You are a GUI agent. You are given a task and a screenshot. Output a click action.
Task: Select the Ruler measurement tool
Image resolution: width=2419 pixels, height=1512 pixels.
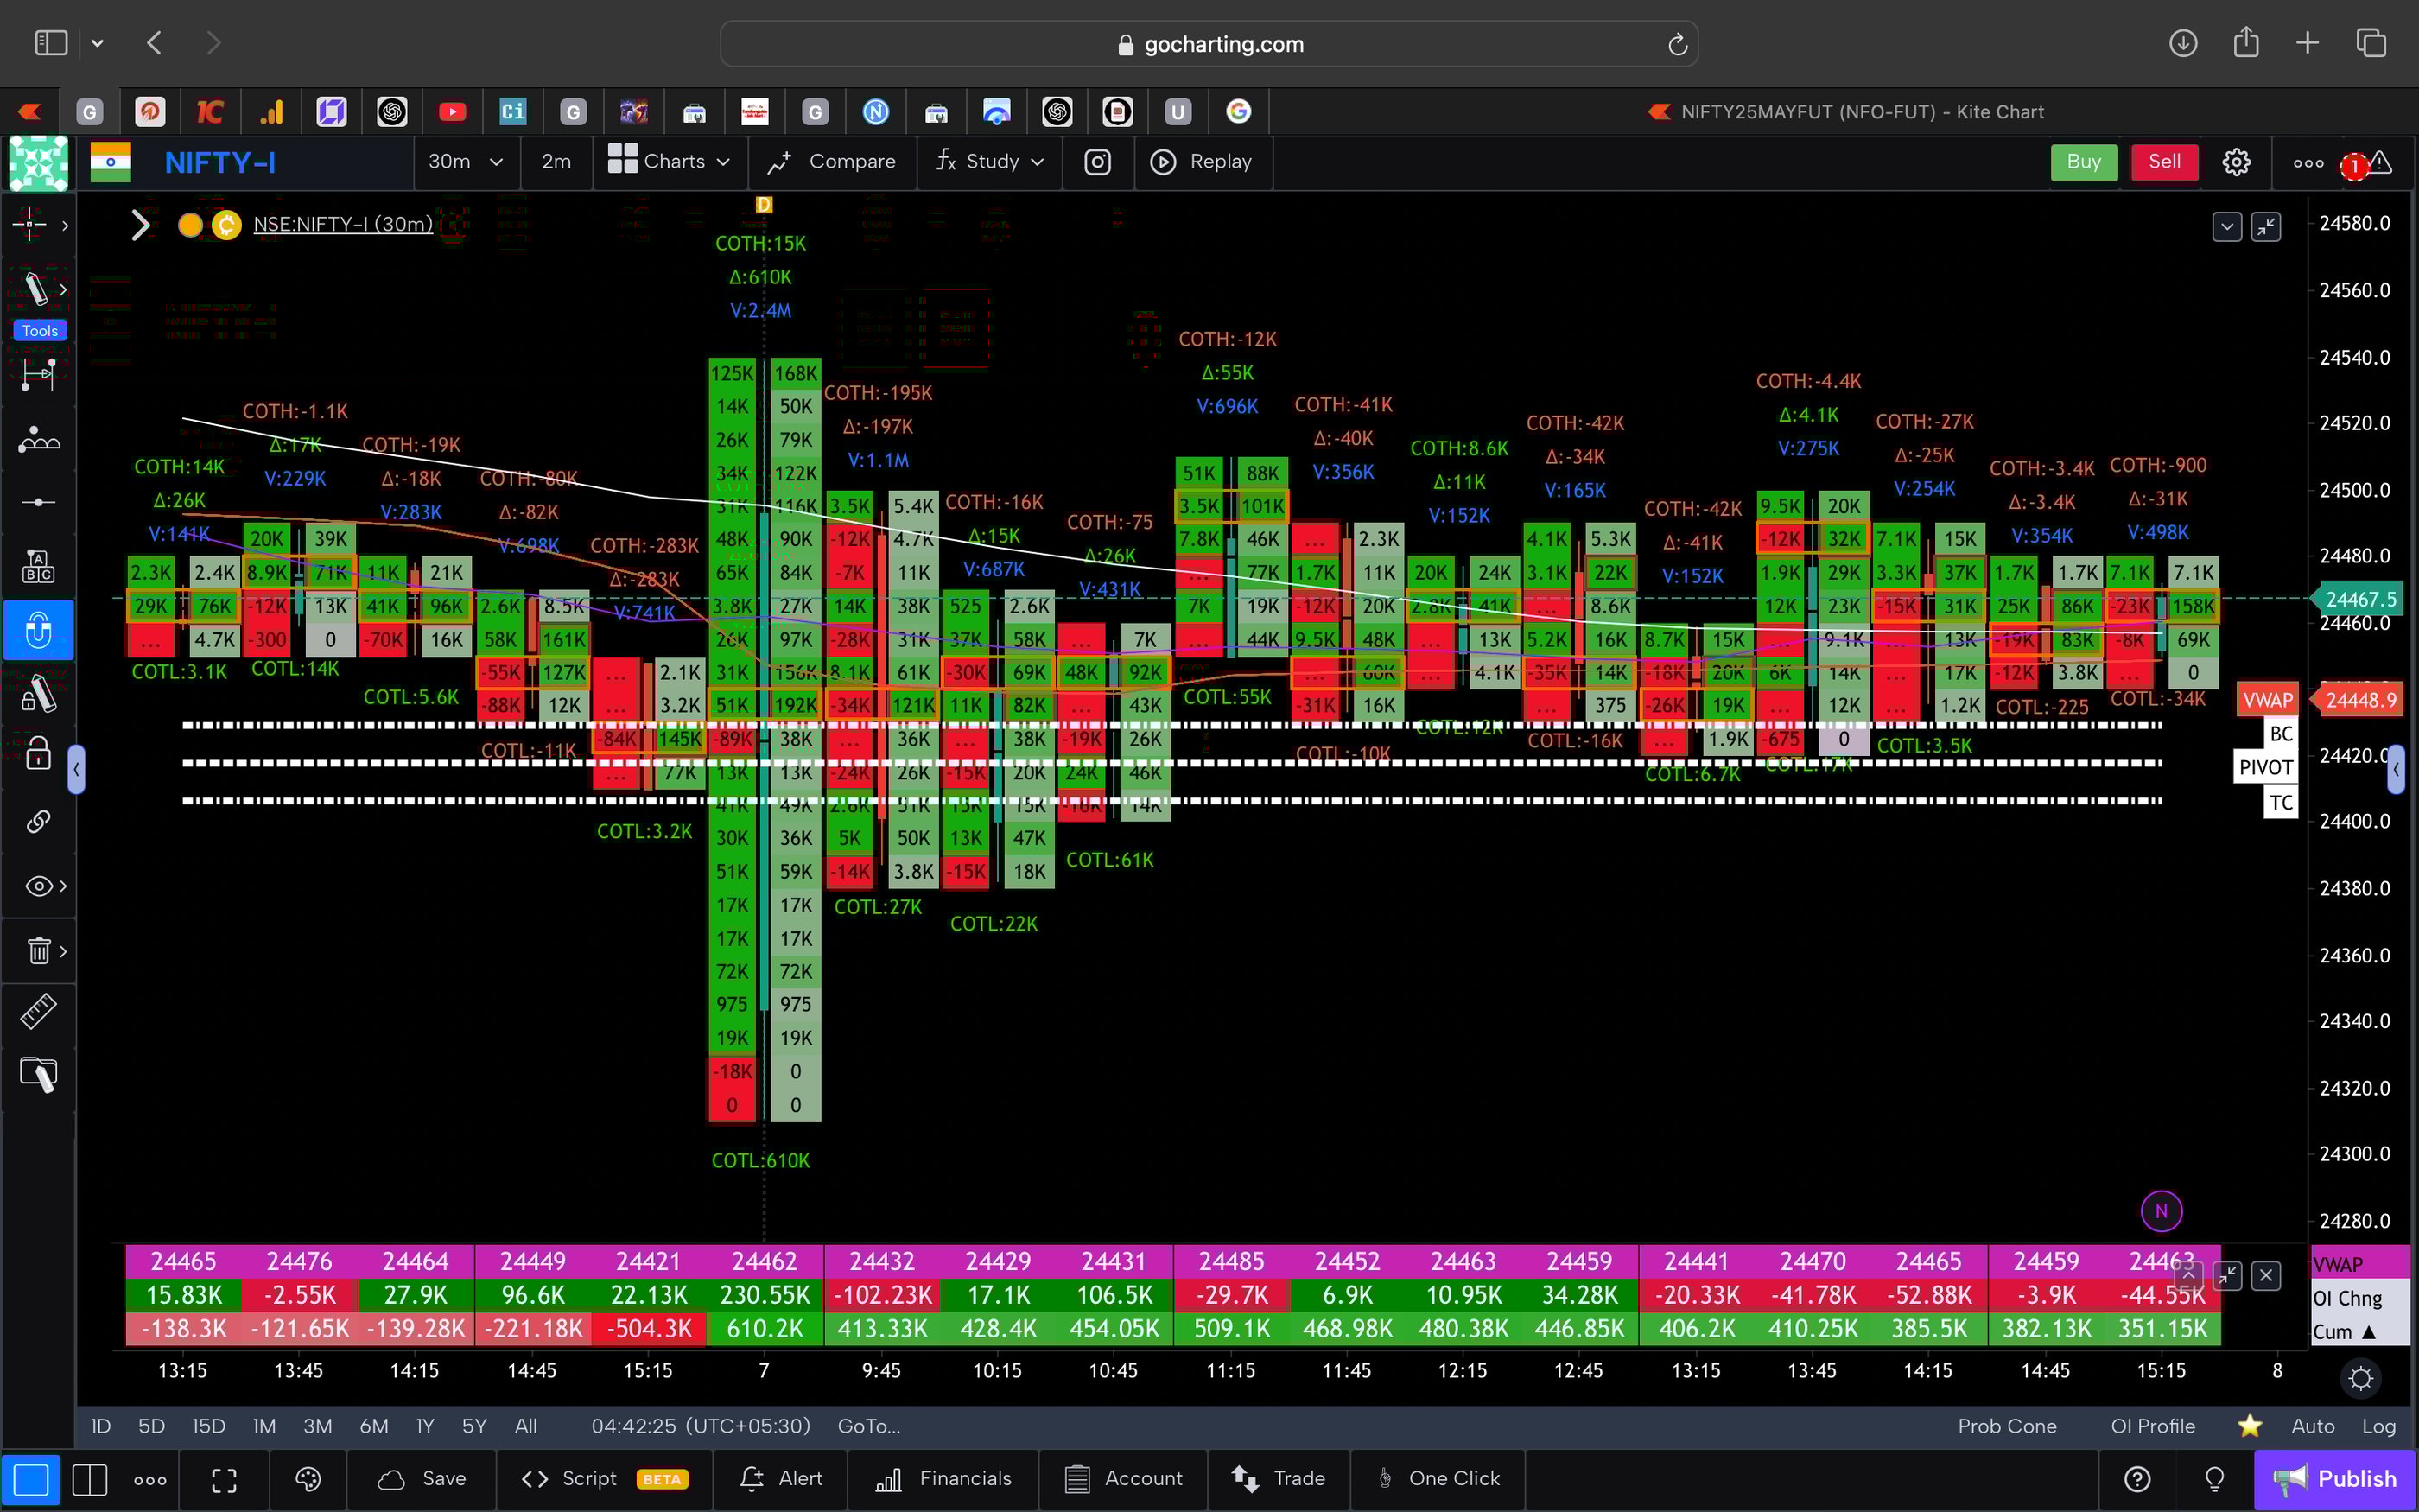tap(38, 1010)
